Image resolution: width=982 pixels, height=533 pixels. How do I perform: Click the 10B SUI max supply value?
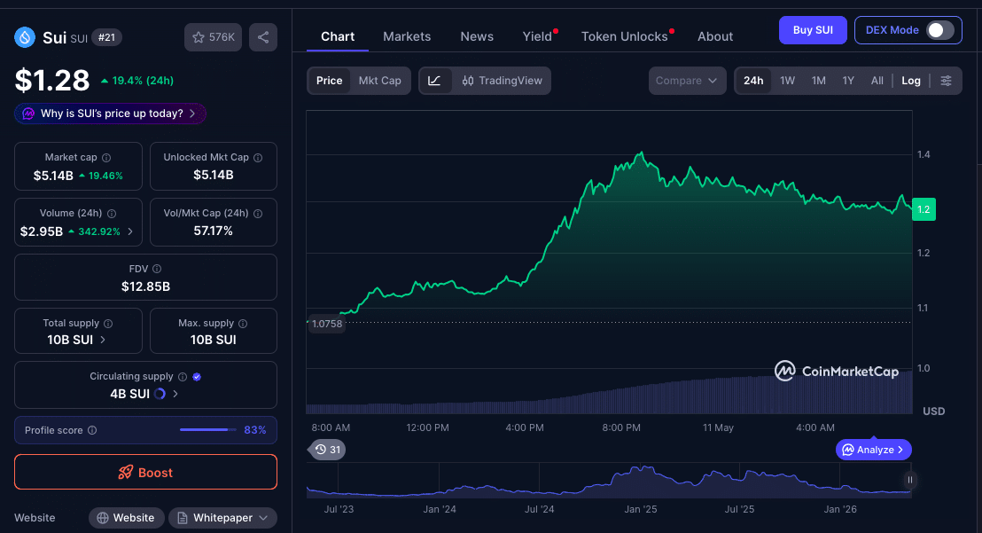(x=213, y=340)
